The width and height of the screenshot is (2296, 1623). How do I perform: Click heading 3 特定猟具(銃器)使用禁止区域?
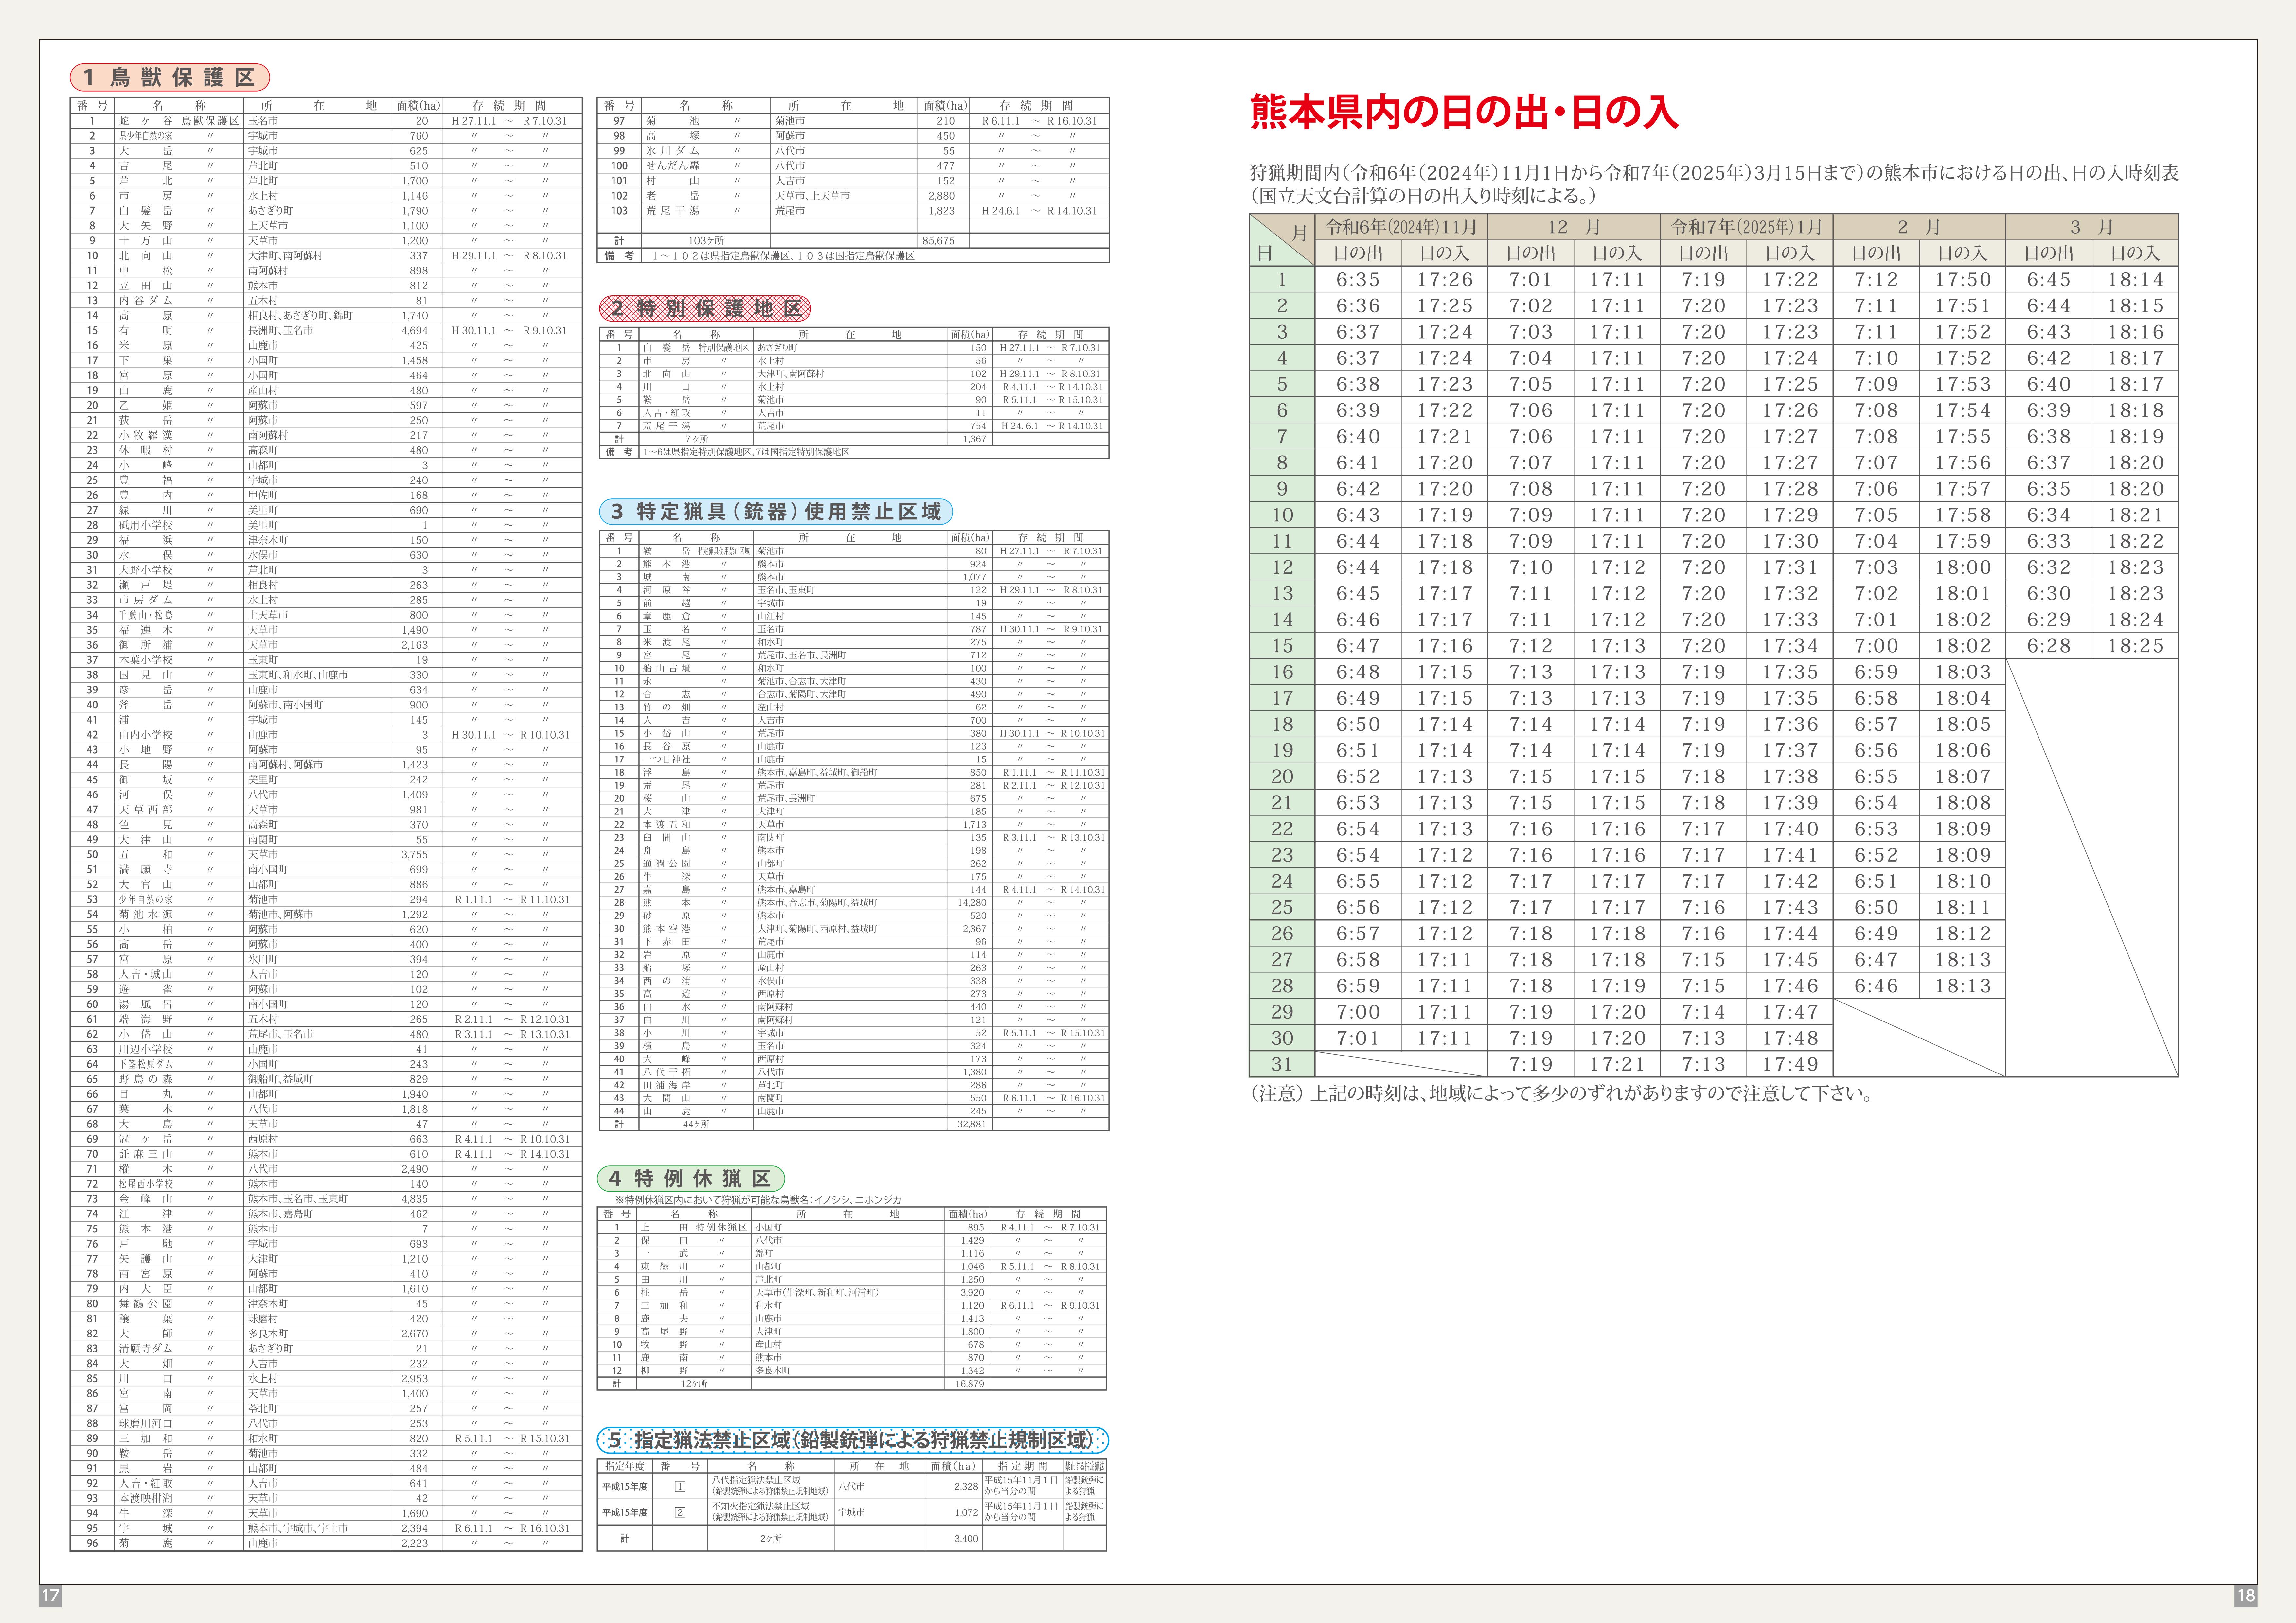pos(776,512)
